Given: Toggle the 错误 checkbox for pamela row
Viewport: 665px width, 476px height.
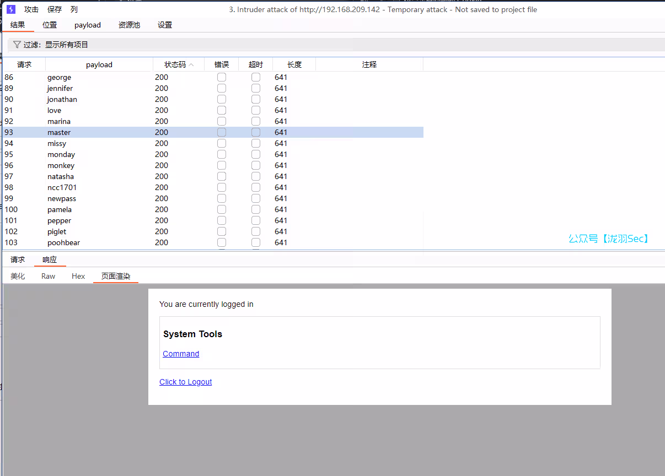Looking at the screenshot, I should [222, 209].
